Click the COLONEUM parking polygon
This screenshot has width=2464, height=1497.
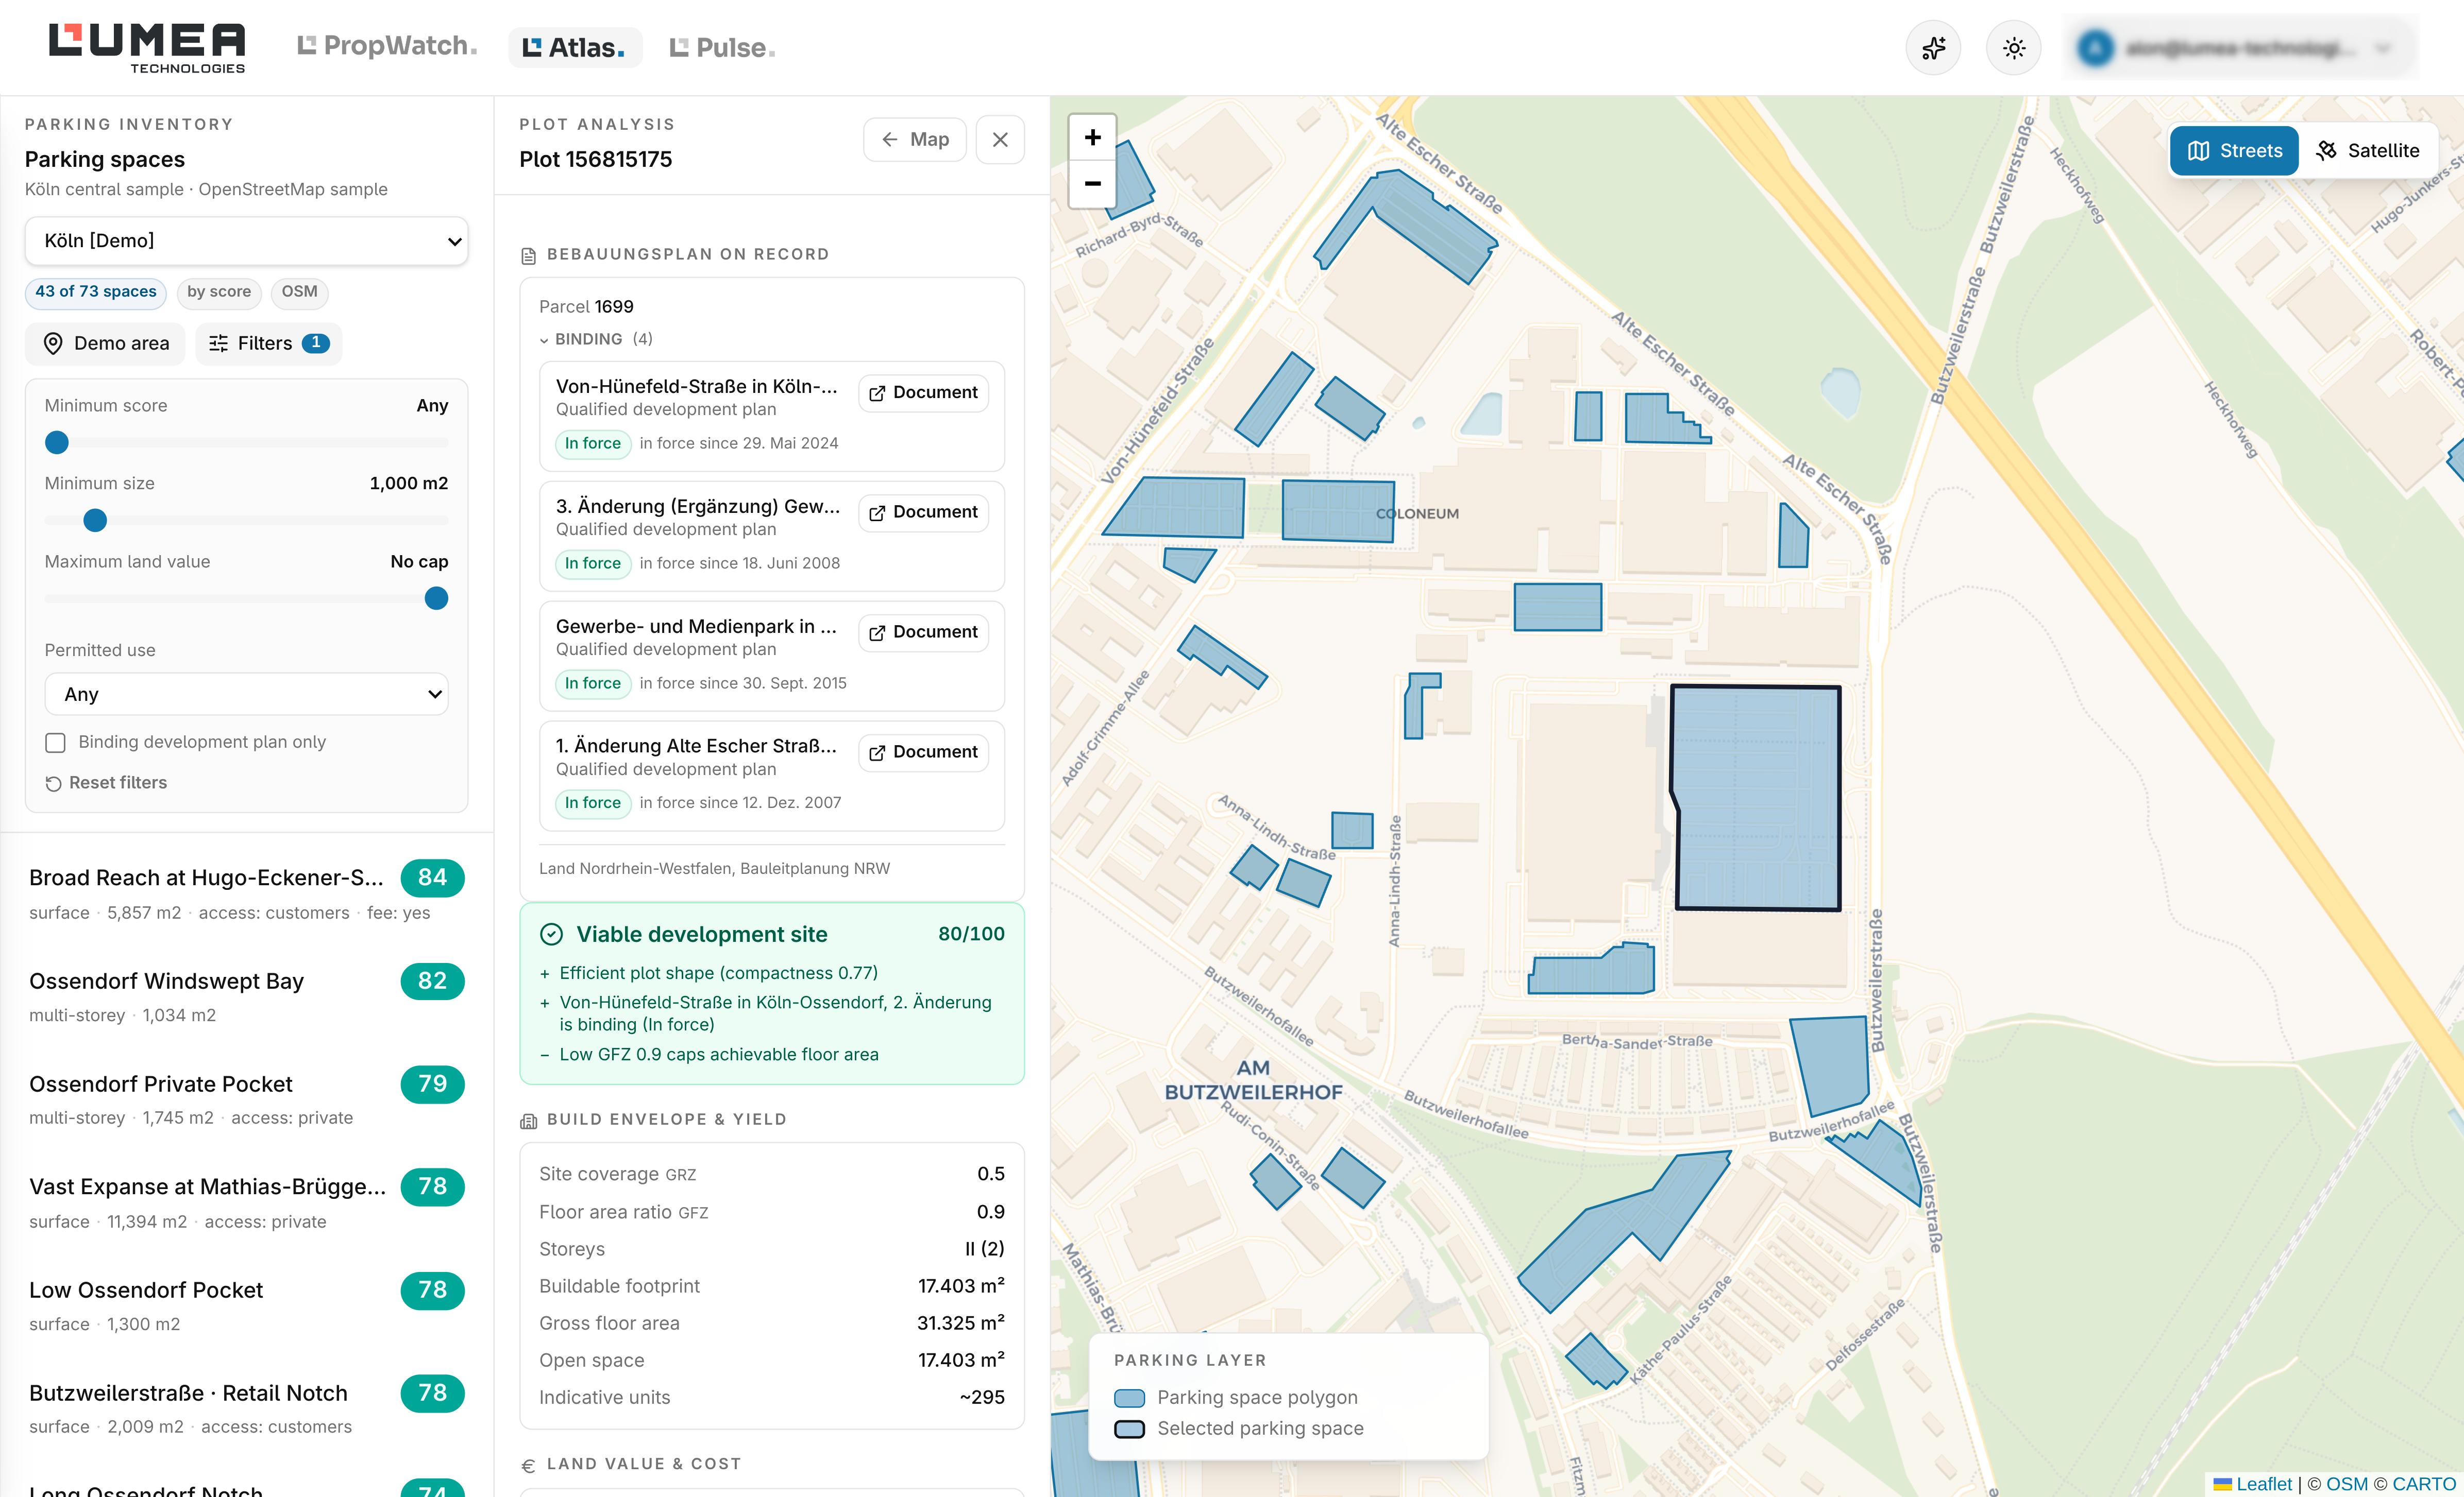(x=1337, y=511)
